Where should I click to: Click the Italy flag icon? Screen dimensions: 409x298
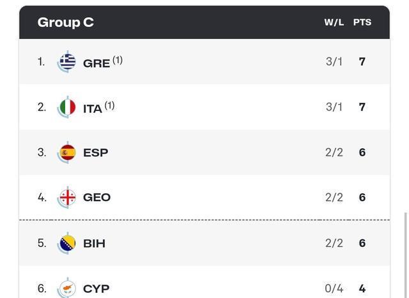click(68, 107)
